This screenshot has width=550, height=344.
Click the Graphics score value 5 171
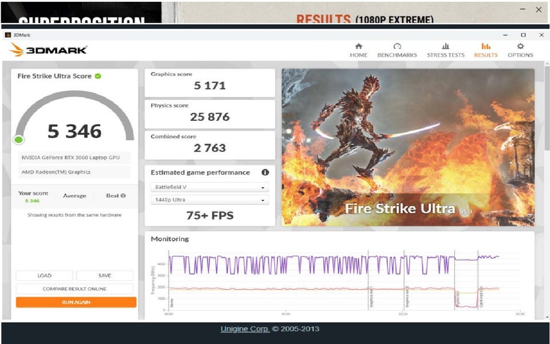coord(210,85)
